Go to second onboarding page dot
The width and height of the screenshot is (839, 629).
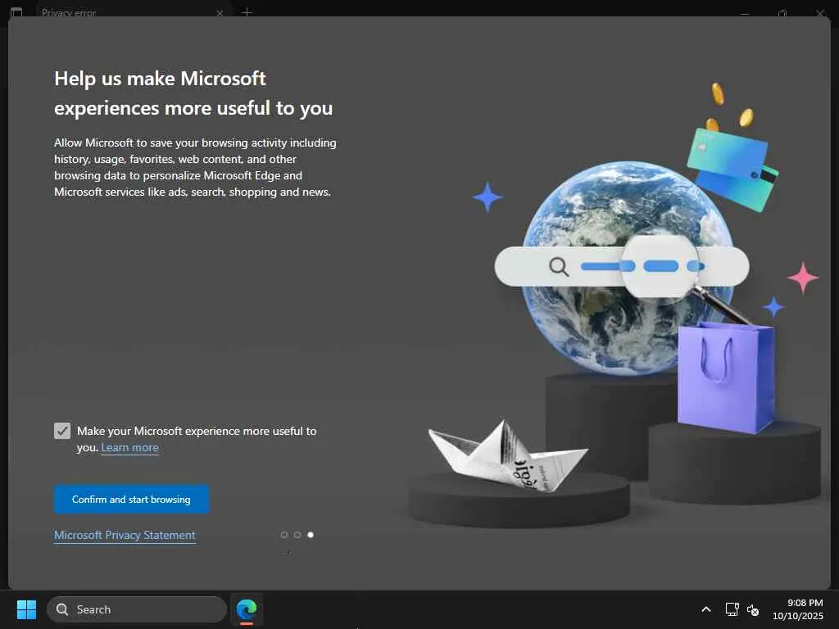tap(297, 535)
